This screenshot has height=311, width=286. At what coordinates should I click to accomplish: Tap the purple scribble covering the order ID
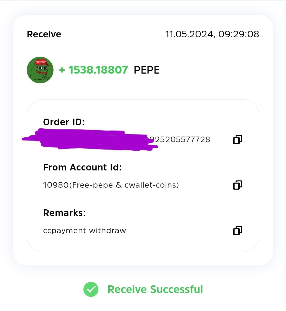pyautogui.click(x=89, y=139)
